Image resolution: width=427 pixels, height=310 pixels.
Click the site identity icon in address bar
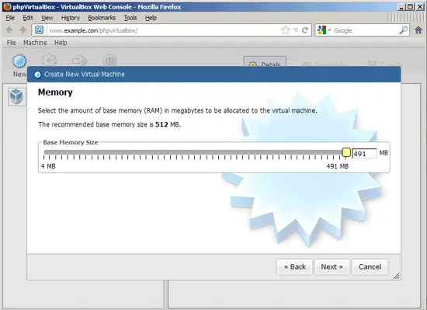[x=40, y=30]
